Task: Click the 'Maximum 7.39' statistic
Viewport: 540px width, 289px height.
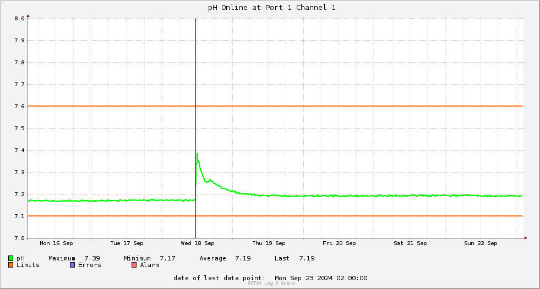Action: coord(74,258)
